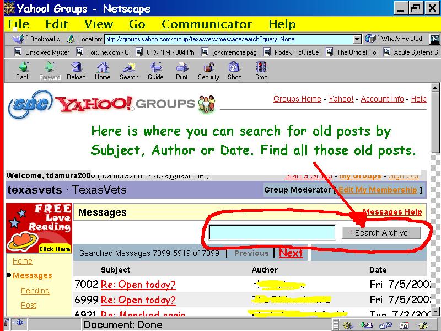Click Edit My Membership link

tap(378, 190)
